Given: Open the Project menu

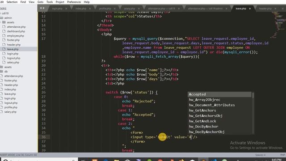Looking at the screenshot, I should click(x=60, y=2).
